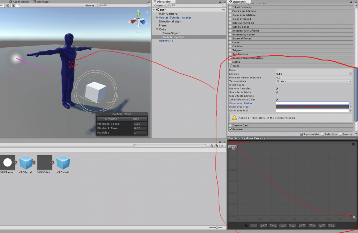Uncheck Size affects Width
The height and width of the screenshot is (233, 358).
coord(277,92)
